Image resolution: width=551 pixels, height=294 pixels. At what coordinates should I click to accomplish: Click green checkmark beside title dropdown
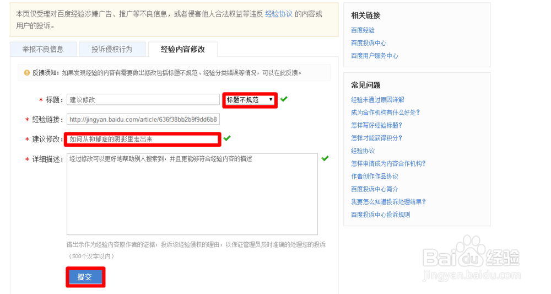click(284, 99)
